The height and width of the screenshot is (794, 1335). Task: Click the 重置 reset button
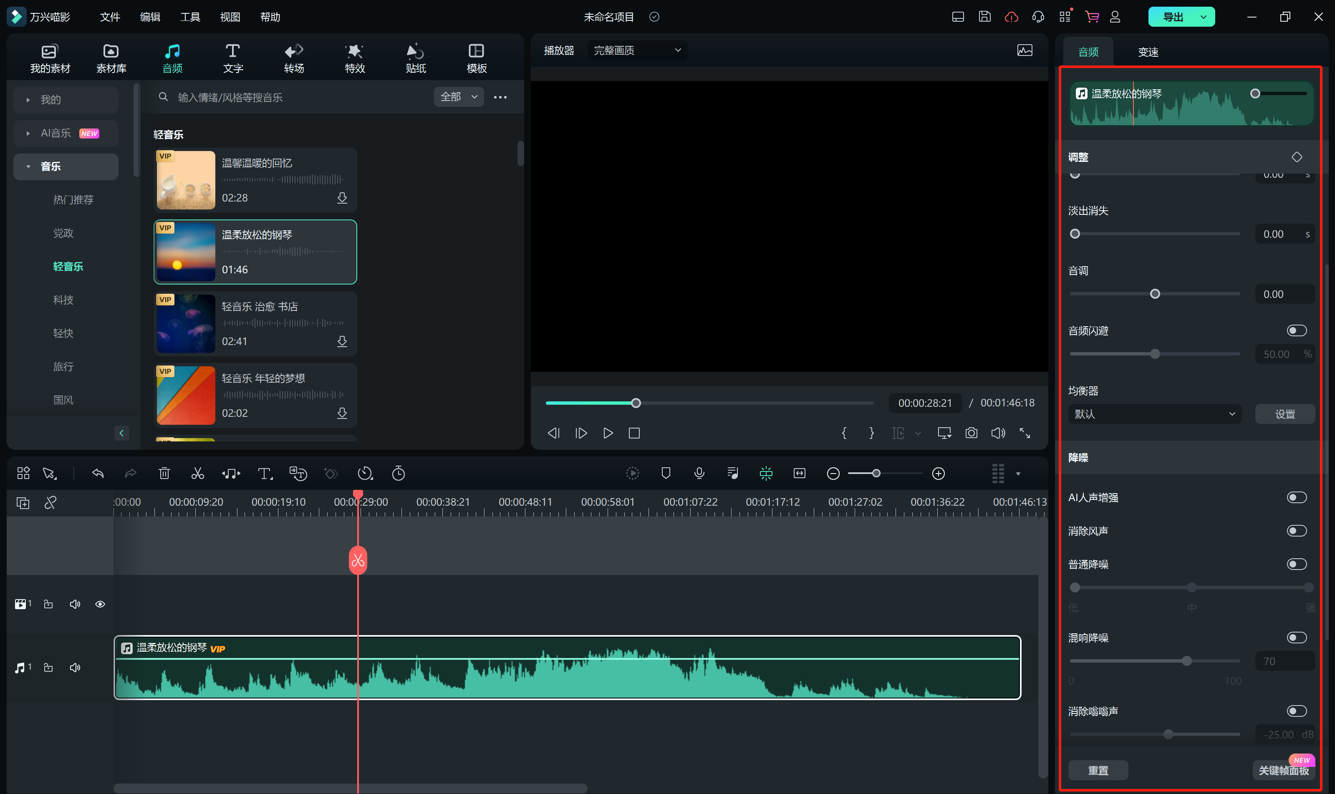pos(1098,770)
